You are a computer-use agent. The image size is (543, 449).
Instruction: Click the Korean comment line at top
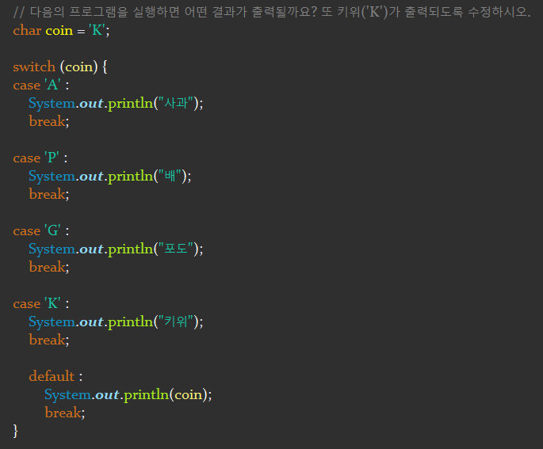tap(272, 12)
